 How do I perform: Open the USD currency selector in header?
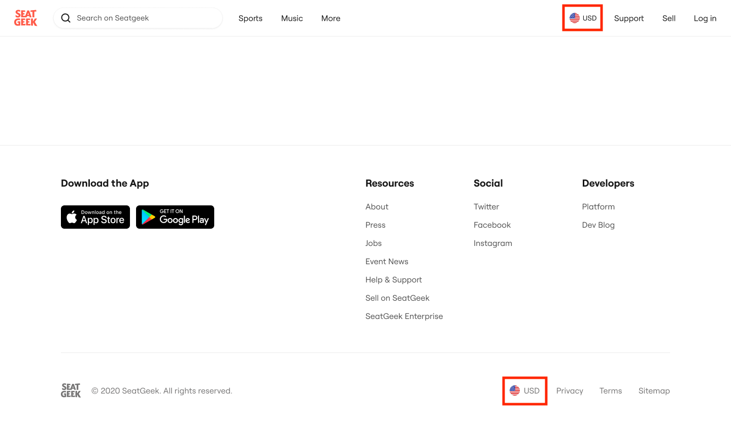583,18
